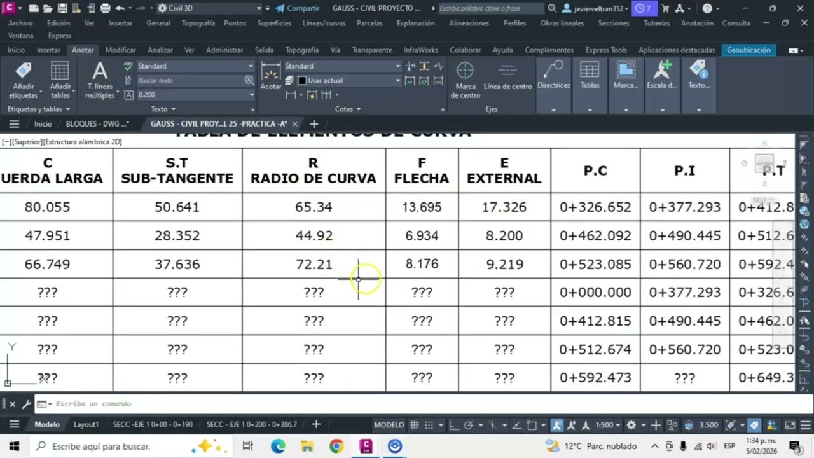Screen dimensions: 814x458
Task: Switch to the Modificar ribbon tab
Action: pos(120,50)
